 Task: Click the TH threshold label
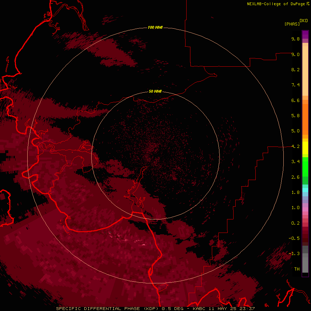[x=297, y=269]
